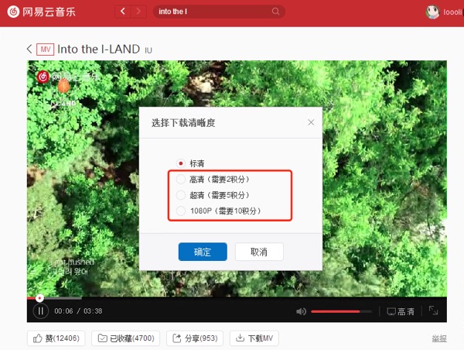The width and height of the screenshot is (464, 350).
Task: Like the MV with 赞(12406)
Action: pos(56,338)
